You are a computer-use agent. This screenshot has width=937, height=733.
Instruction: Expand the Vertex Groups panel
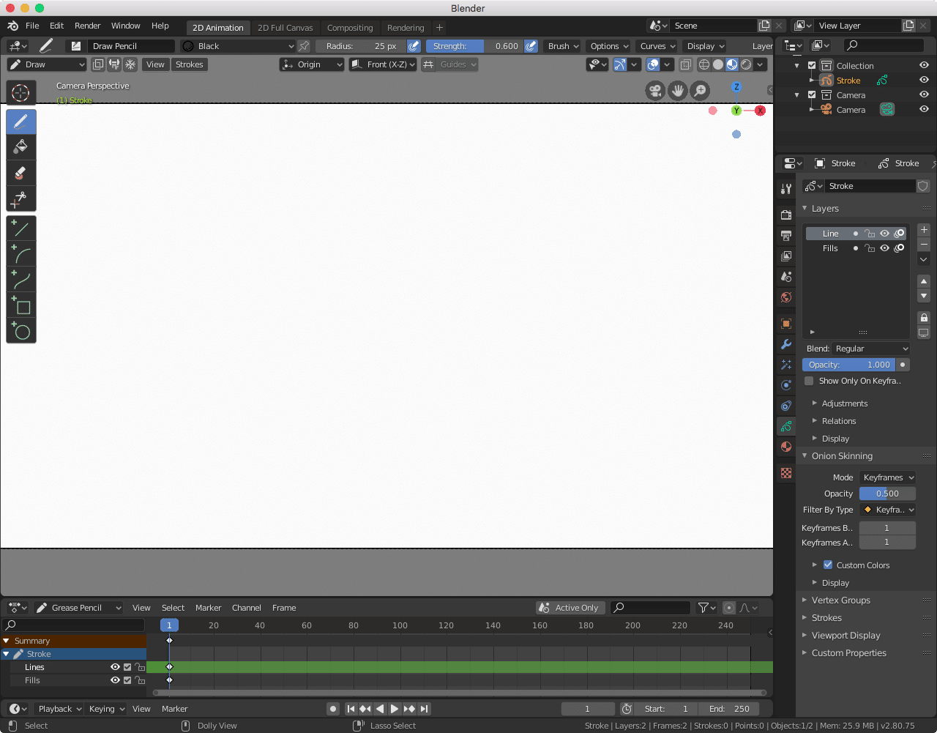point(840,600)
